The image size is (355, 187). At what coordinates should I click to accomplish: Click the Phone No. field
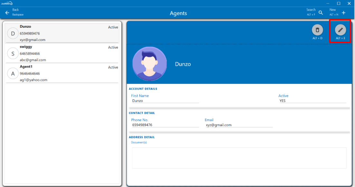(165, 125)
